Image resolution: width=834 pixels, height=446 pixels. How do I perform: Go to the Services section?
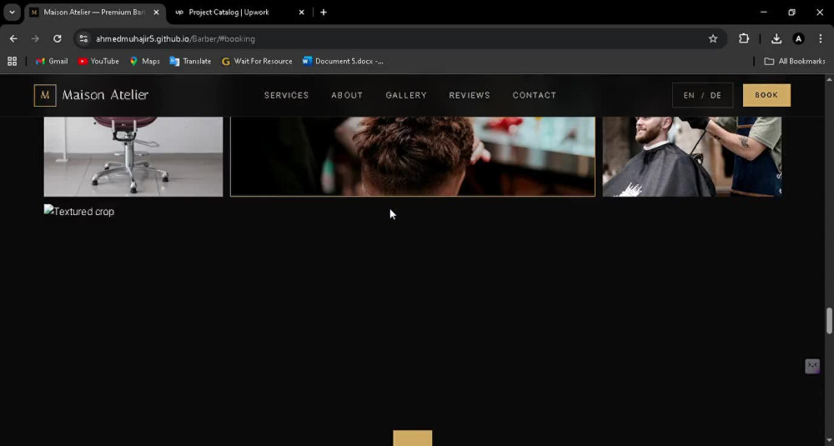coord(287,95)
